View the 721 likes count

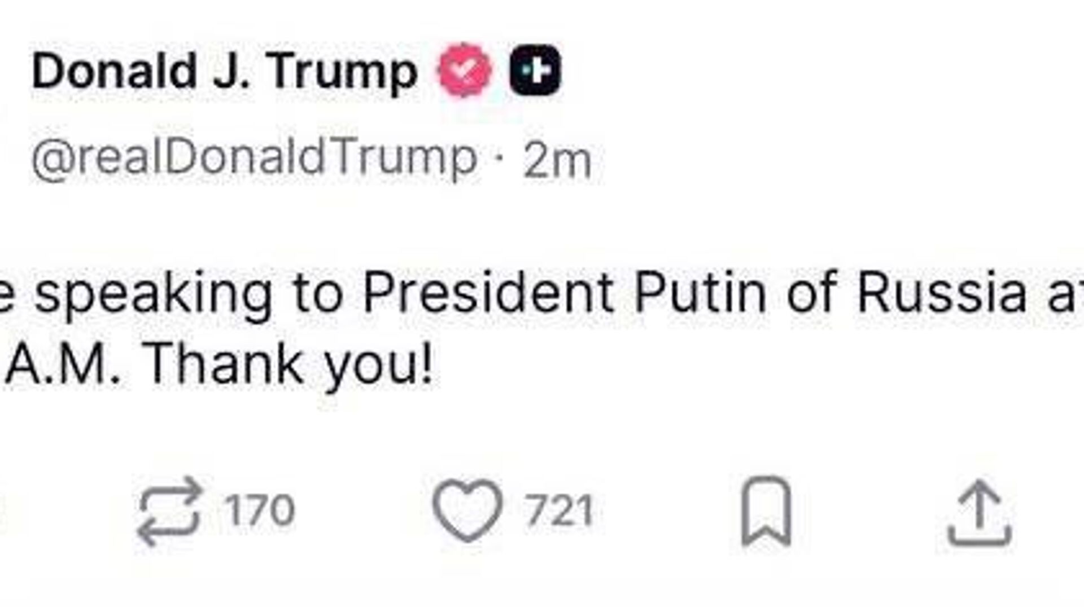coord(559,511)
